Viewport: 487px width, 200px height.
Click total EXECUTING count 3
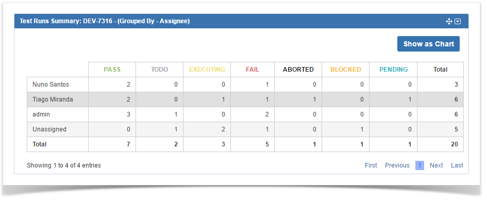(223, 144)
